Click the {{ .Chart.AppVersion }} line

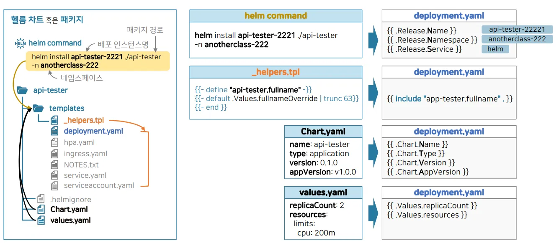click(428, 172)
